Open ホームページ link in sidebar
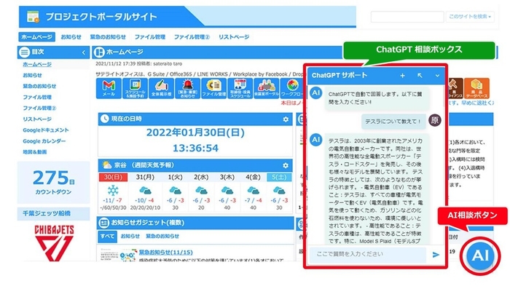 click(37, 64)
